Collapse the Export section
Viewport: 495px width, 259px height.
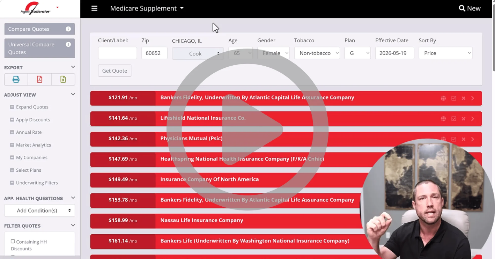[x=73, y=67]
